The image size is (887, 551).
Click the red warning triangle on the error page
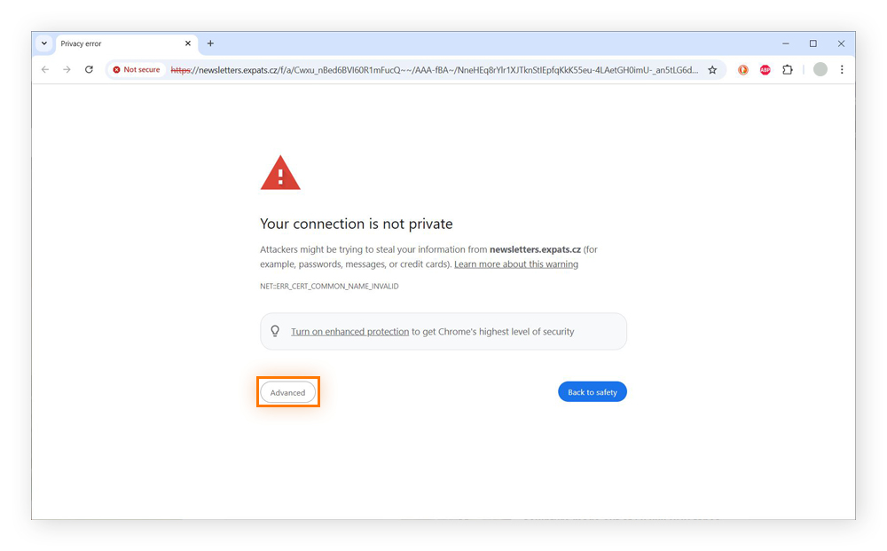(x=280, y=171)
